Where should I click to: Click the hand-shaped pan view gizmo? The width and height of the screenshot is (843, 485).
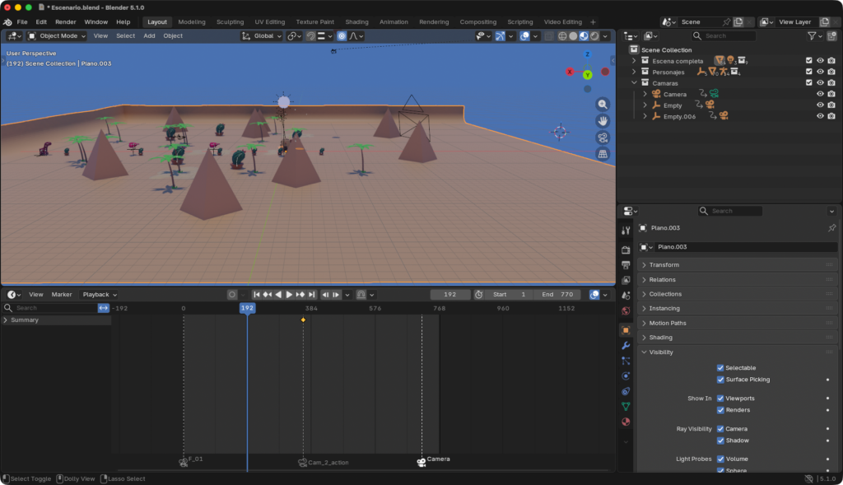coord(603,121)
